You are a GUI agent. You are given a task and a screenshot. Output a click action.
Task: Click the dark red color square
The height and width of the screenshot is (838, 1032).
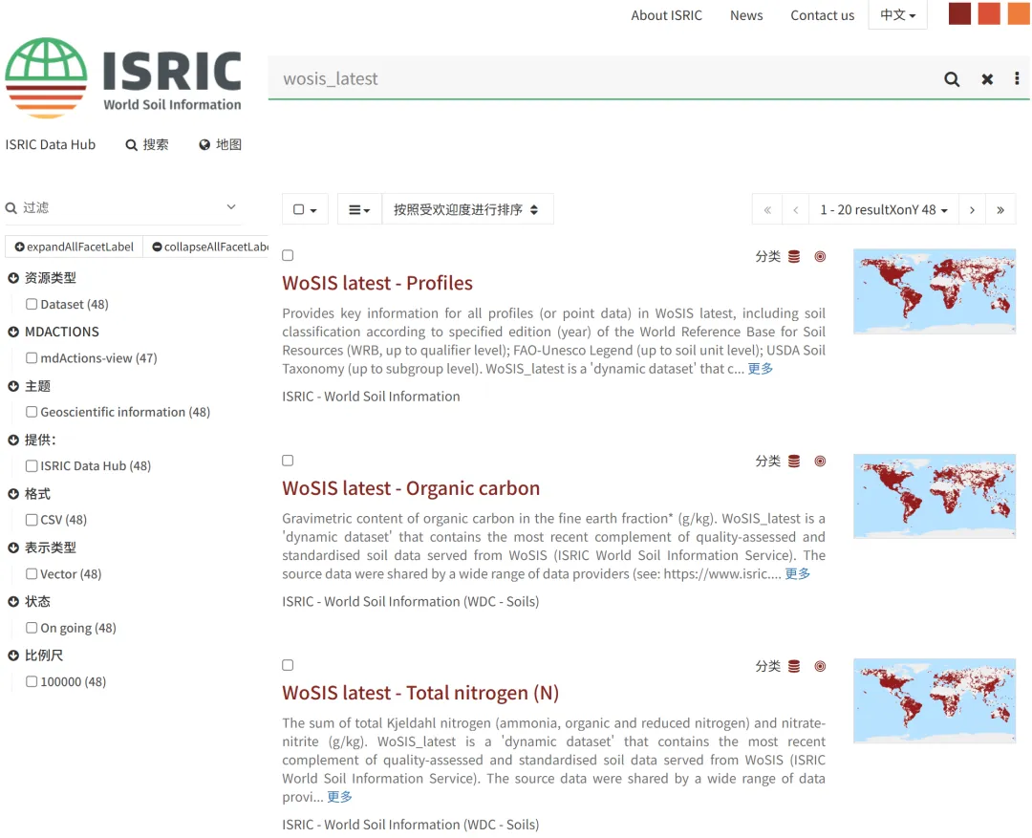[959, 13]
